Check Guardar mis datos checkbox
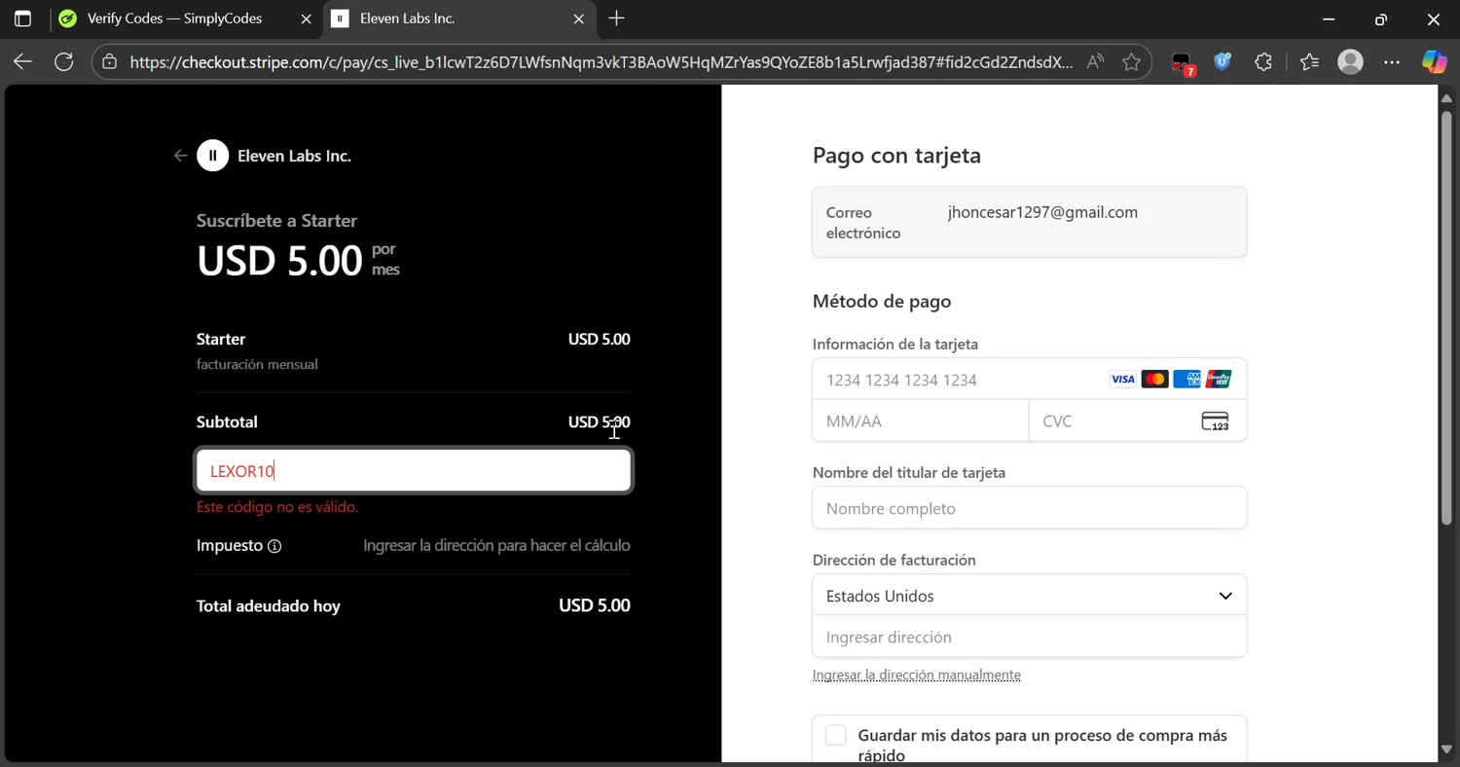 click(x=835, y=736)
